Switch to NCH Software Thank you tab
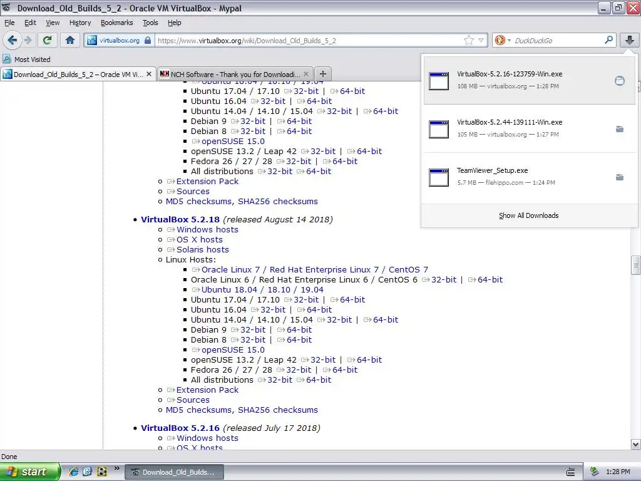The height and width of the screenshot is (481, 641). pos(235,74)
